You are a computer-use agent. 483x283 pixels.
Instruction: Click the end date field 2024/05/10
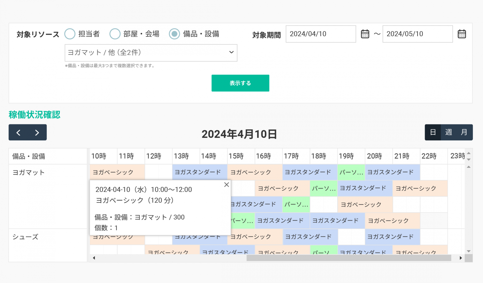click(x=417, y=34)
